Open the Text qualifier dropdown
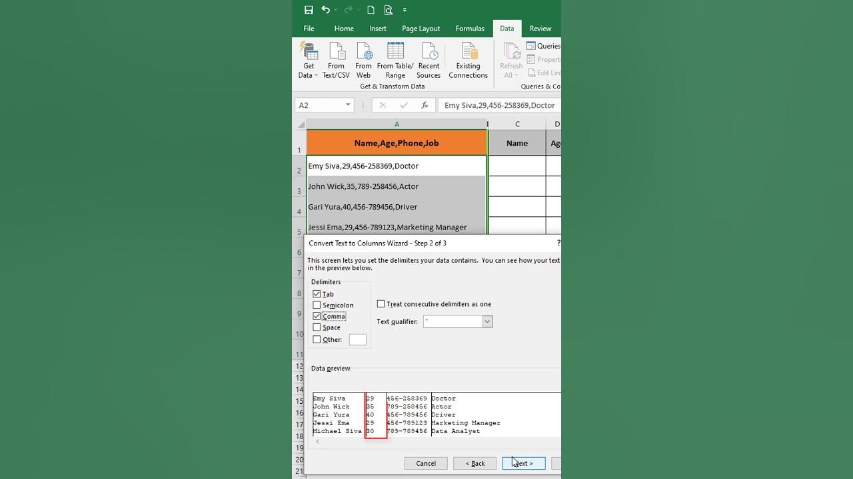 (x=487, y=321)
